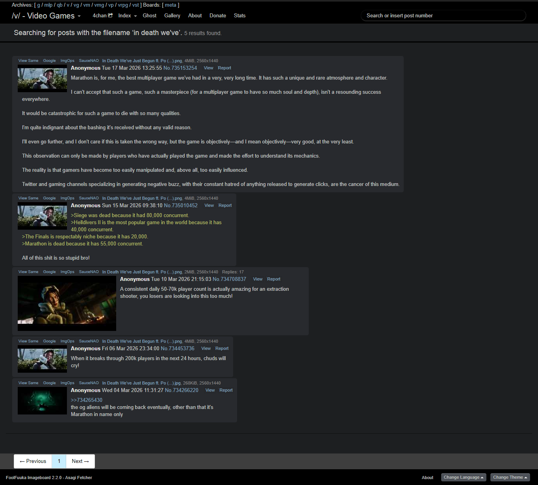Screen dimensions: 538x485
Task: Click SauceNAO link for post No.734708837
Action: point(89,272)
